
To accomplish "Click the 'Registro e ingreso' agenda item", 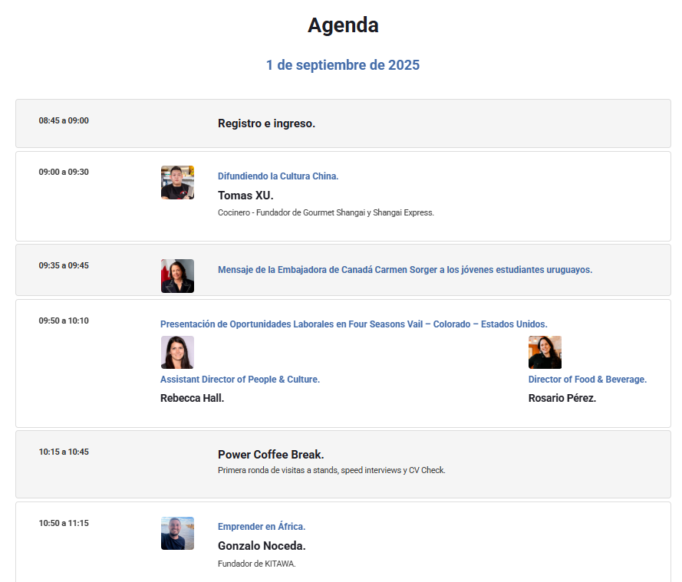I will coord(267,123).
